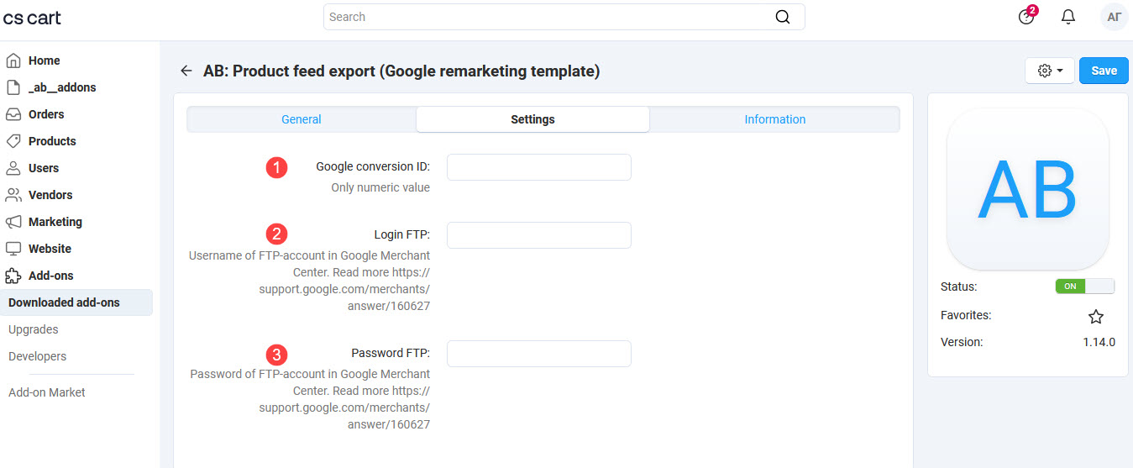Click the CS-Cart logo
Screen dimensions: 1133x468
click(x=32, y=18)
